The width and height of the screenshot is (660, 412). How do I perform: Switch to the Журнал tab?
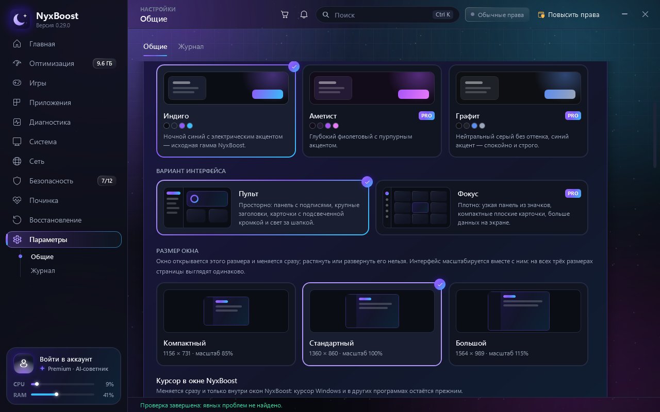191,46
